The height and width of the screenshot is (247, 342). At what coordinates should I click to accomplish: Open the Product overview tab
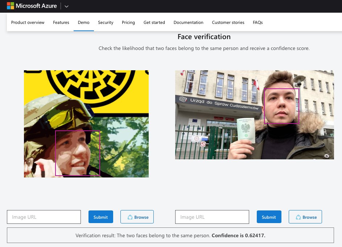(x=28, y=22)
